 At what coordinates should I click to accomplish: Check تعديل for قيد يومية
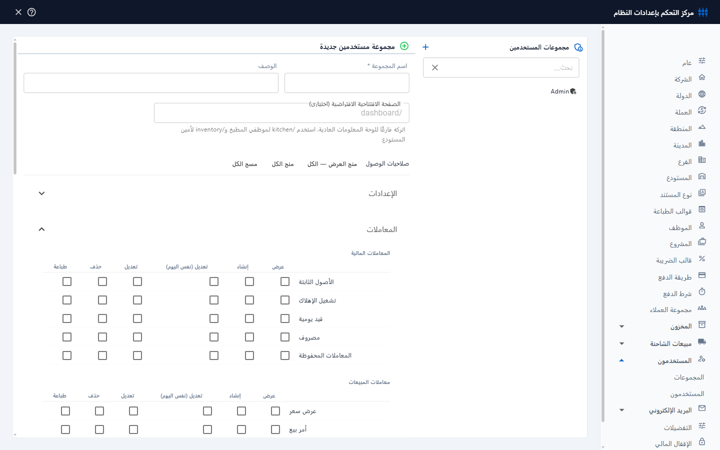(137, 318)
